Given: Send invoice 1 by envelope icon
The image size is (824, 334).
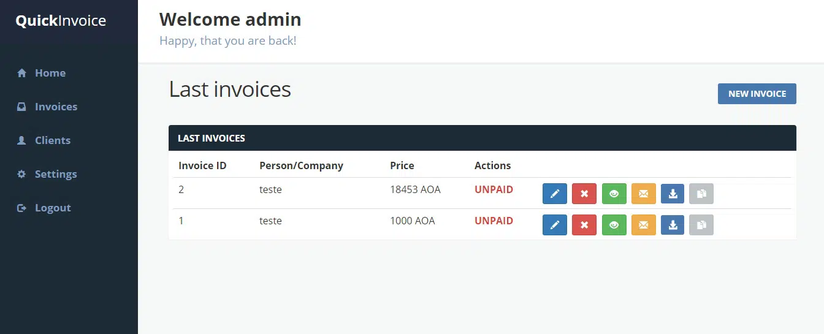Looking at the screenshot, I should [643, 225].
